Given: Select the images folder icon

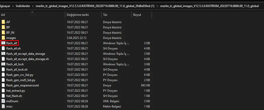Looking at the screenshot, I should point(3,38).
